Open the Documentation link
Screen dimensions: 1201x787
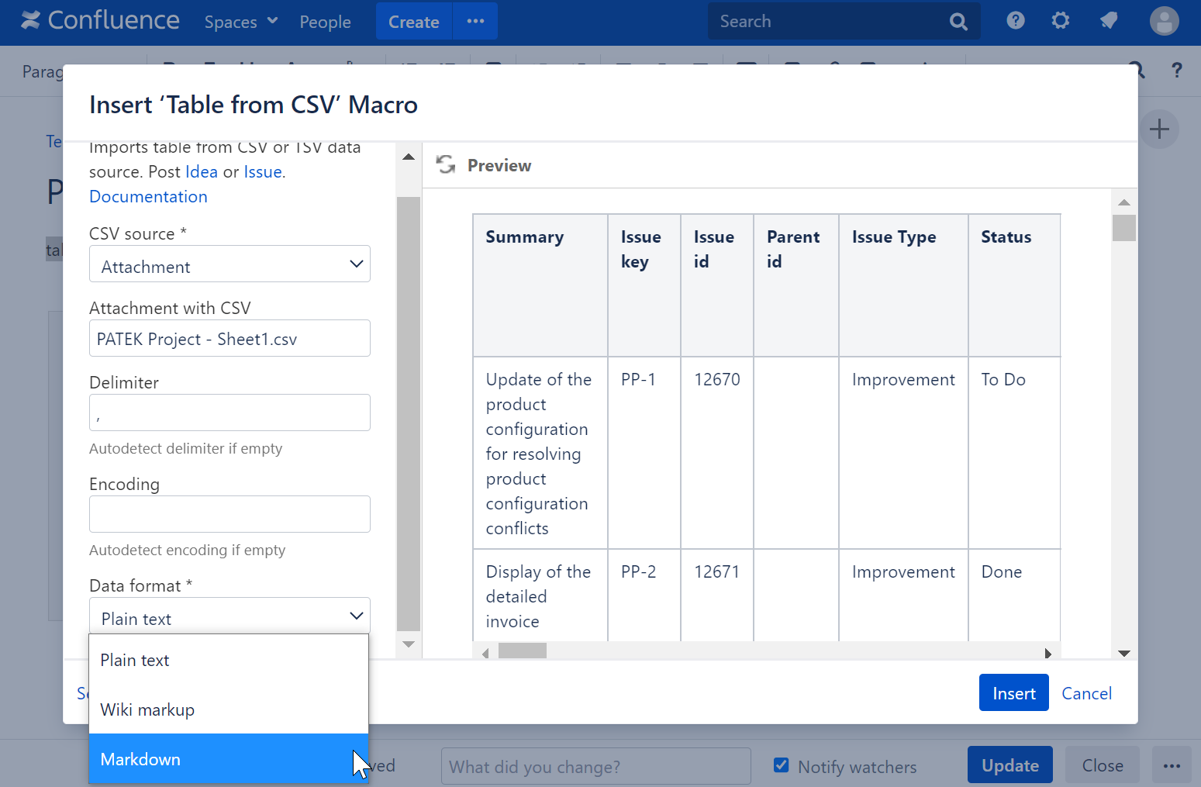[x=148, y=196]
